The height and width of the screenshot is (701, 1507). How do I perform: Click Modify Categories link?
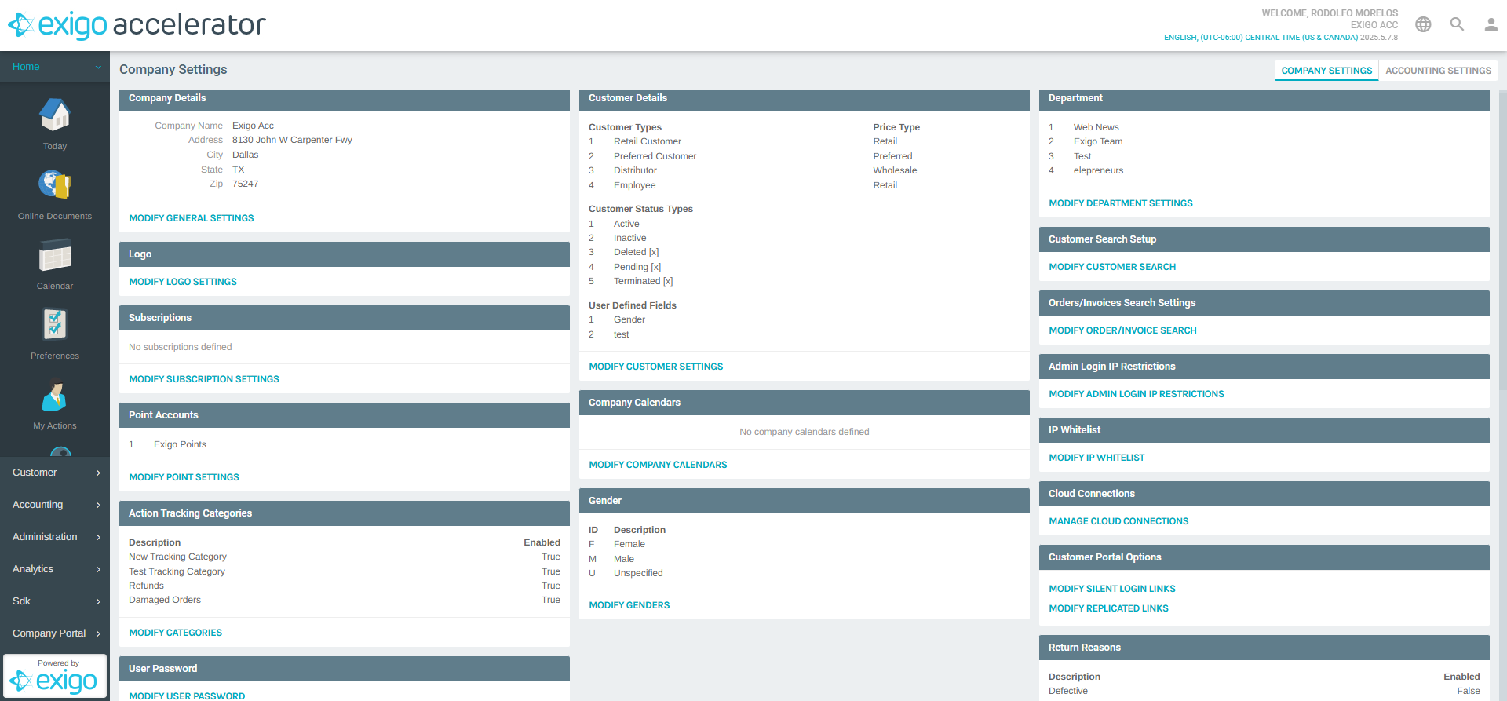click(175, 633)
